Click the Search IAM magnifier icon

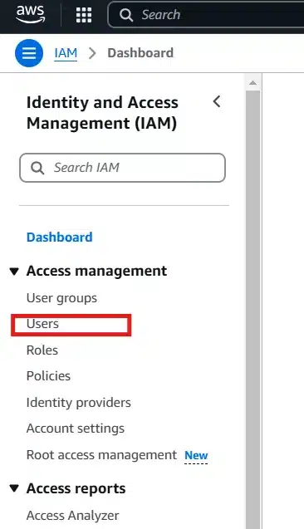coord(37,168)
